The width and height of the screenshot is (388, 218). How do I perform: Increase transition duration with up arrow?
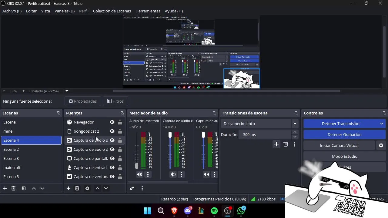[x=295, y=132]
